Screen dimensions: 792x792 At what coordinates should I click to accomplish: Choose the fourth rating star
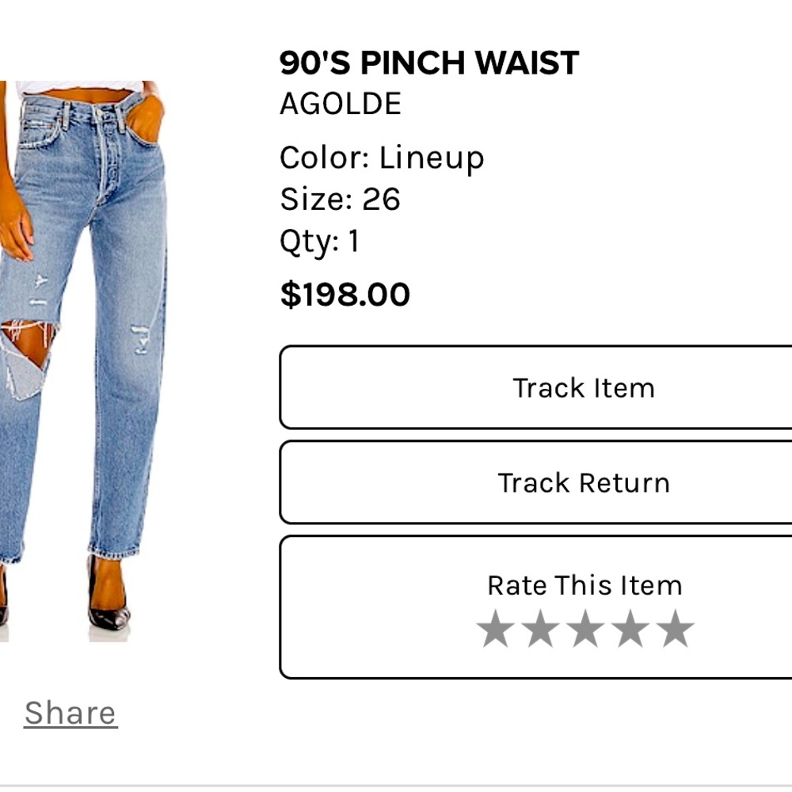click(x=630, y=629)
